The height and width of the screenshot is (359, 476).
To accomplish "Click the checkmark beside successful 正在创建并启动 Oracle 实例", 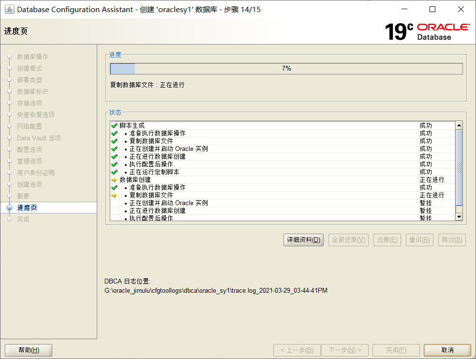I will [x=115, y=149].
